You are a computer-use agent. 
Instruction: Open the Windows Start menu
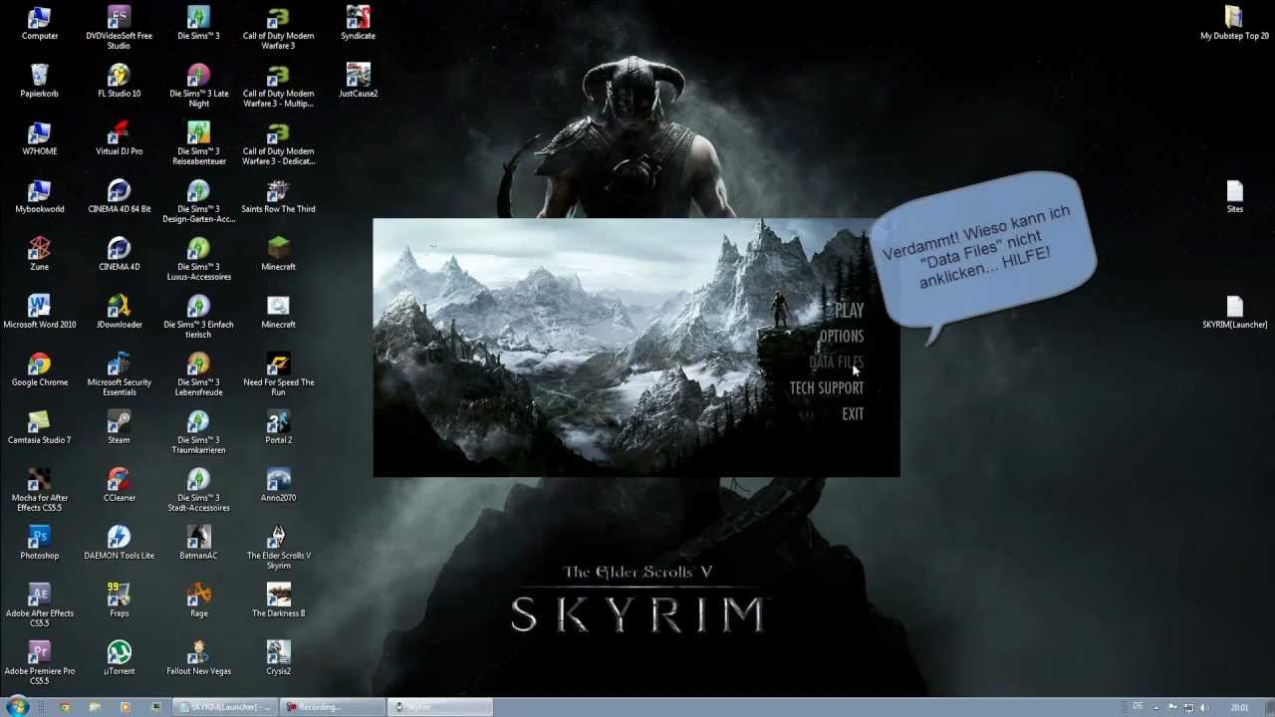(17, 707)
